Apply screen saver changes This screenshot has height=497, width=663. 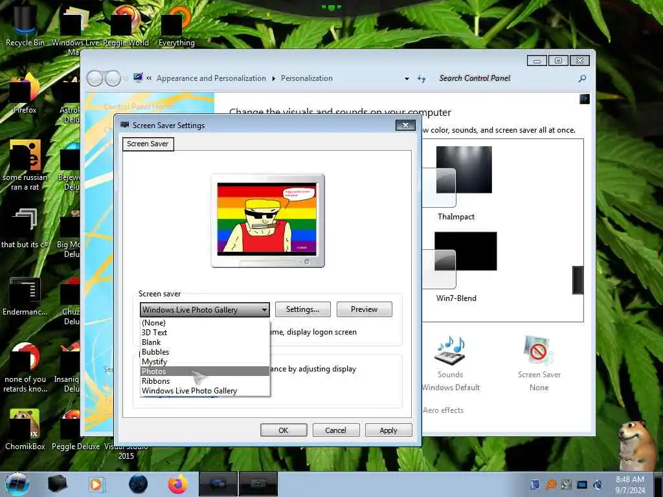(x=388, y=430)
